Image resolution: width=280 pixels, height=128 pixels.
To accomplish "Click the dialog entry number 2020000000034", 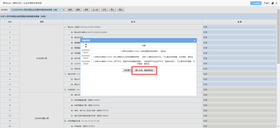I will pyautogui.click(x=86, y=51).
